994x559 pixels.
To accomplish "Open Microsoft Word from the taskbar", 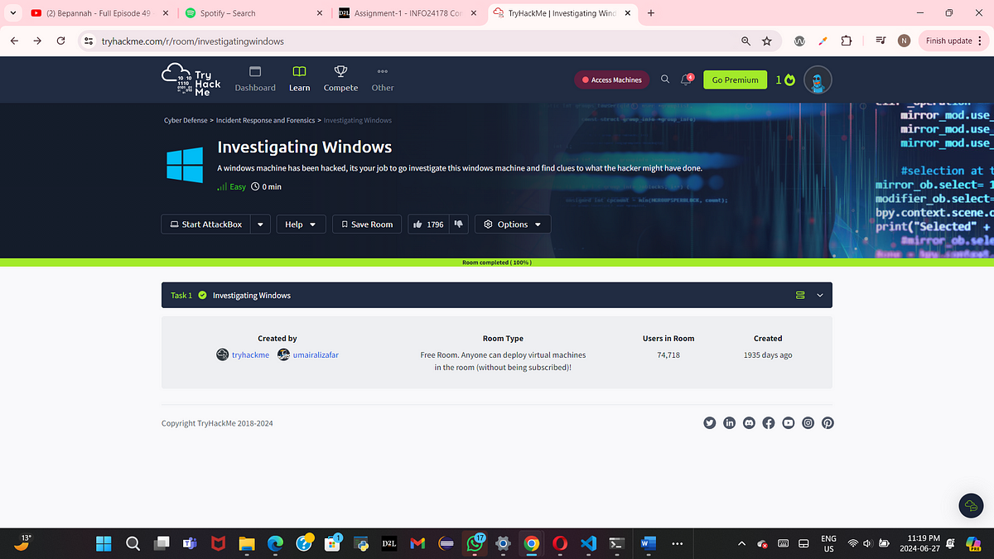I will 648,543.
